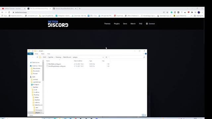Screen dimensions: 212x119
Task: Expand the Explorer ribbon chevron
Action: [x=143, y=54]
